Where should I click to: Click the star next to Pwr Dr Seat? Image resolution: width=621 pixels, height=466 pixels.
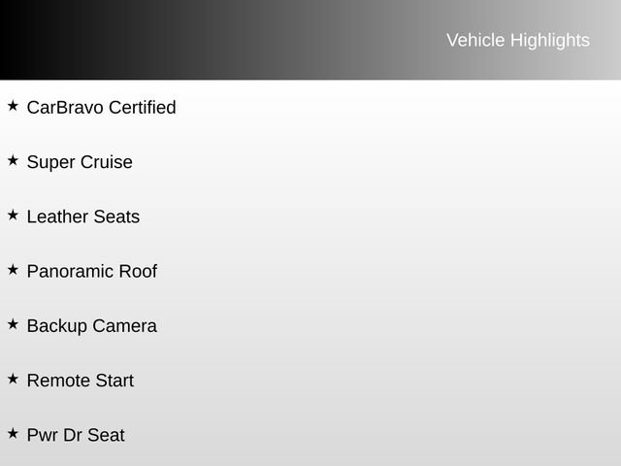click(13, 433)
